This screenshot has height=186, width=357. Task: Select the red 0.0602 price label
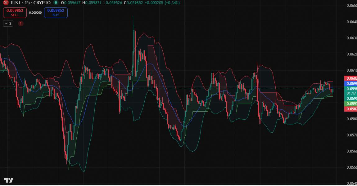tap(351, 78)
